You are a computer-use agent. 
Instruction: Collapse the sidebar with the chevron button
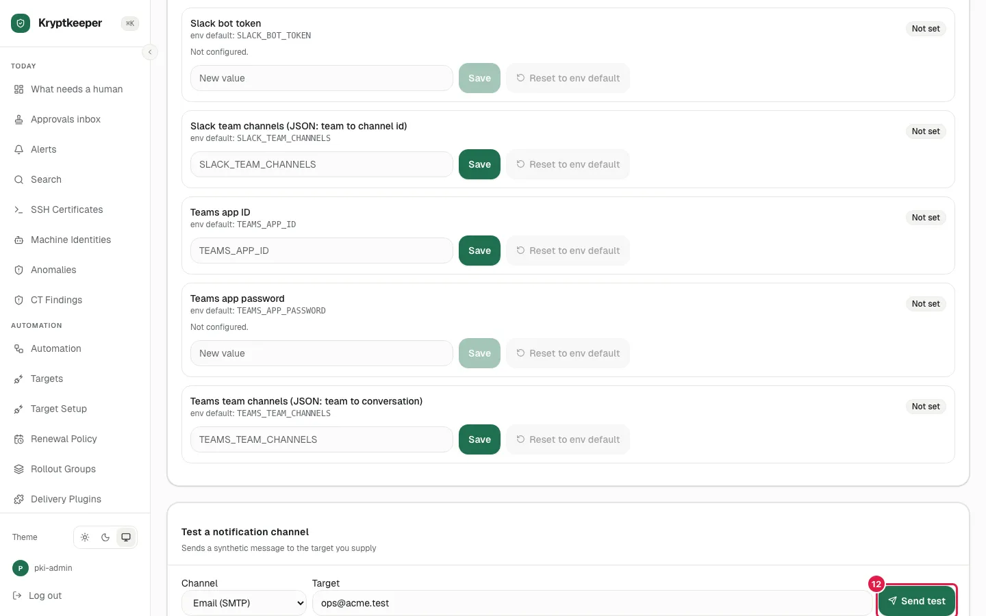[x=150, y=52]
